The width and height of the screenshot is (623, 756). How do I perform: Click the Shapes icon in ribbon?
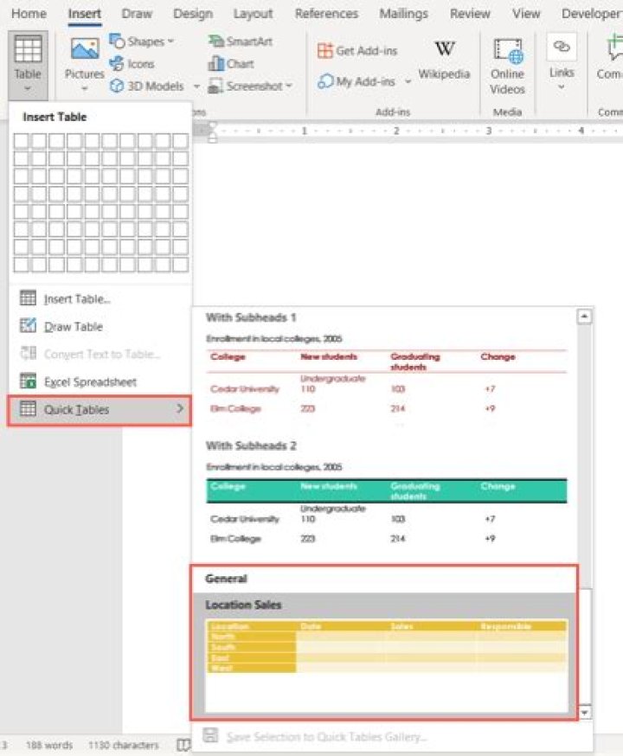[117, 42]
